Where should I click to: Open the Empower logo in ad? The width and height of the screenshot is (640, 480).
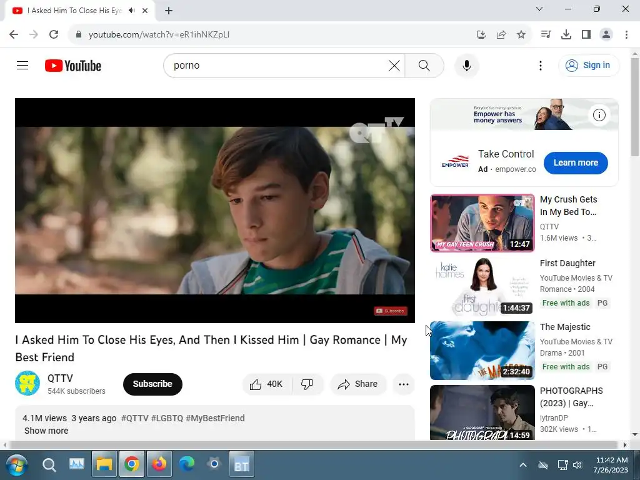tap(455, 162)
